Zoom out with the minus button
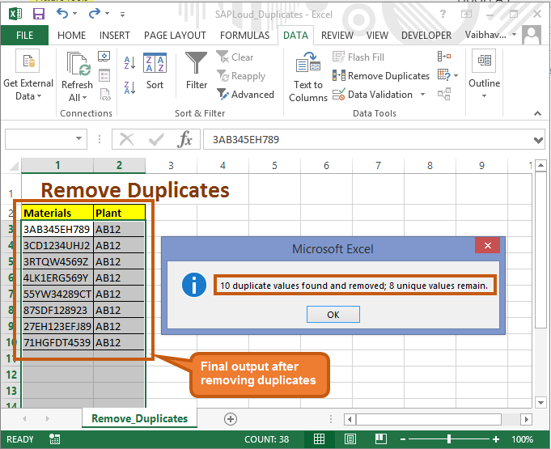The height and width of the screenshot is (449, 551). (403, 439)
